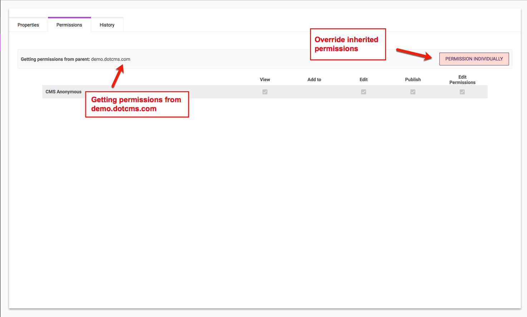Switch to the History tab
This screenshot has width=527, height=317.
[107, 25]
